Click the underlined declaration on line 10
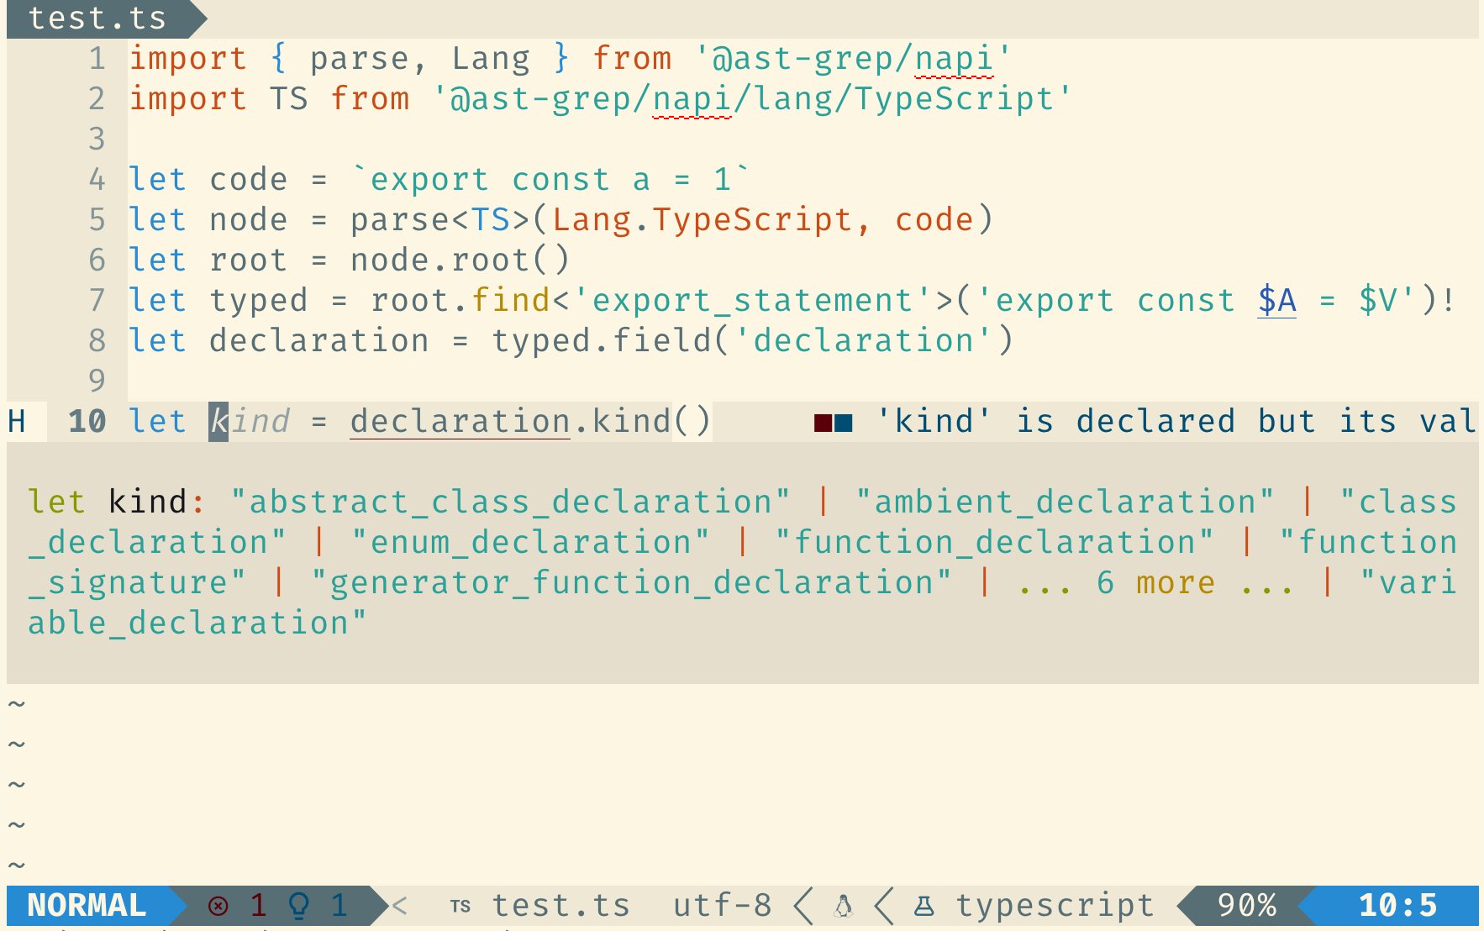Image resolution: width=1484 pixels, height=931 pixels. (x=460, y=421)
